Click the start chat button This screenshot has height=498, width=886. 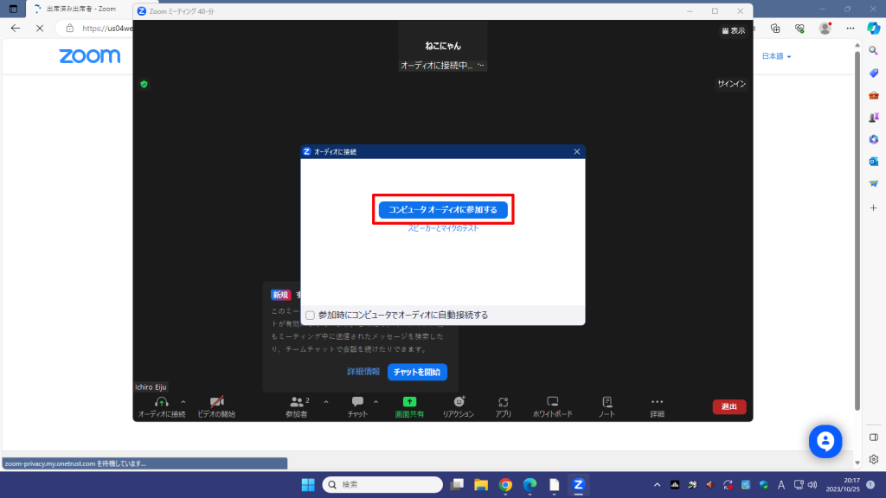(x=417, y=372)
